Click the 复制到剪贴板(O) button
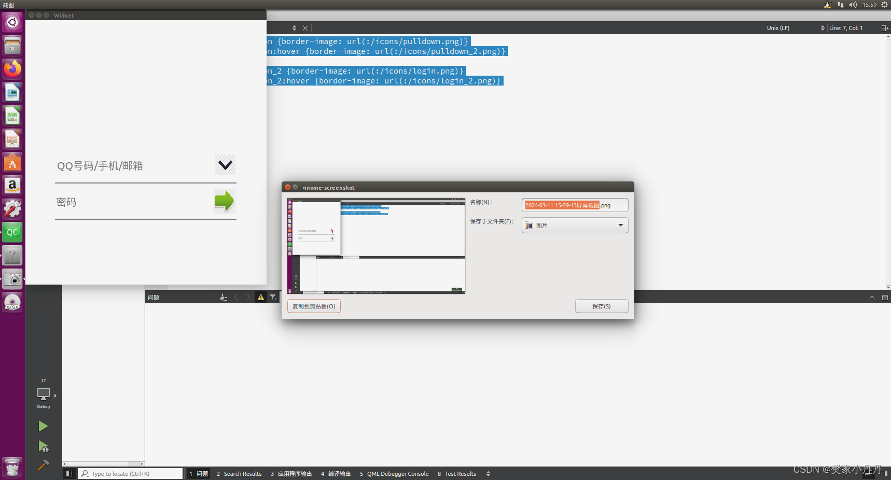 (313, 306)
